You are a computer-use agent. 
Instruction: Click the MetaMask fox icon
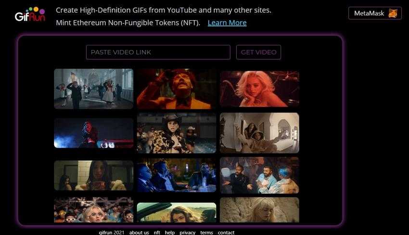393,13
